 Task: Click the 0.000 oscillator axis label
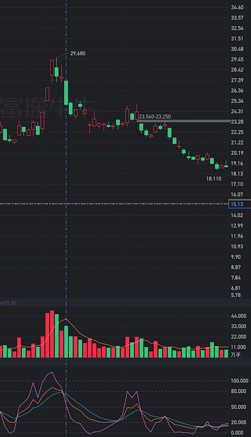pyautogui.click(x=237, y=433)
